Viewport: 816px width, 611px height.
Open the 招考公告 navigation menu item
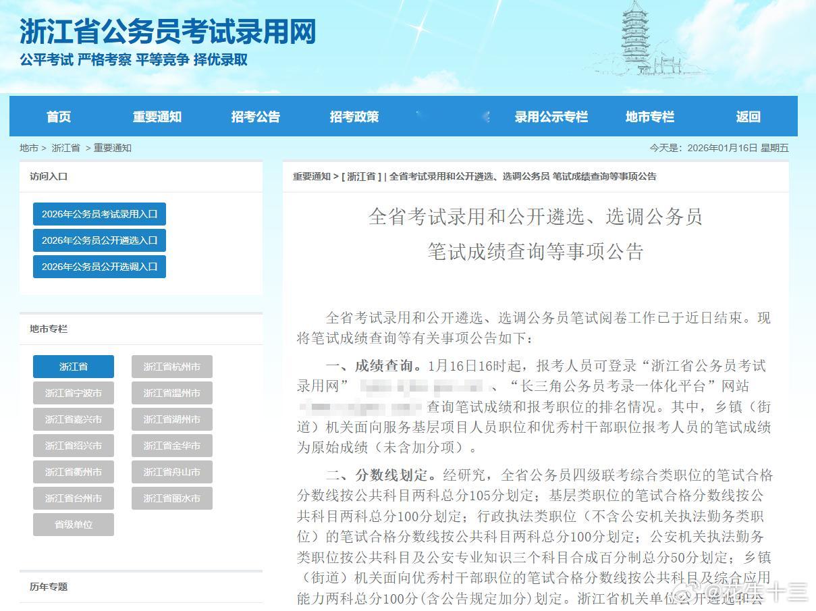click(255, 116)
